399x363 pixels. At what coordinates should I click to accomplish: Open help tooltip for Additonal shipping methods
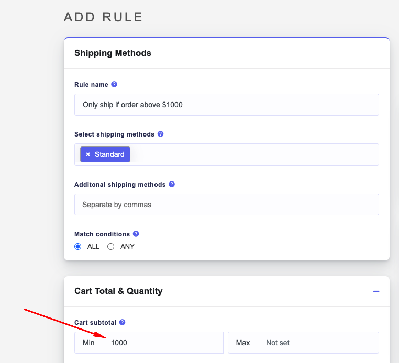(172, 184)
